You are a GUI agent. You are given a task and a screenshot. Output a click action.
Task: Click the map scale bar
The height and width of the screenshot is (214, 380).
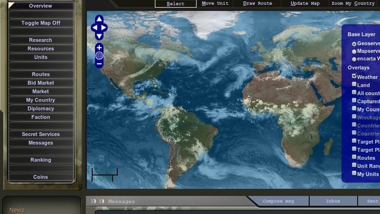click(x=104, y=175)
